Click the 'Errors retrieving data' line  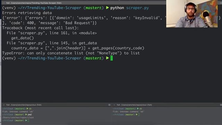(x=27, y=13)
